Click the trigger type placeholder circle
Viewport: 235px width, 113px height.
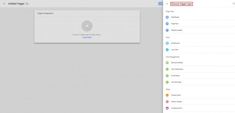(87, 26)
